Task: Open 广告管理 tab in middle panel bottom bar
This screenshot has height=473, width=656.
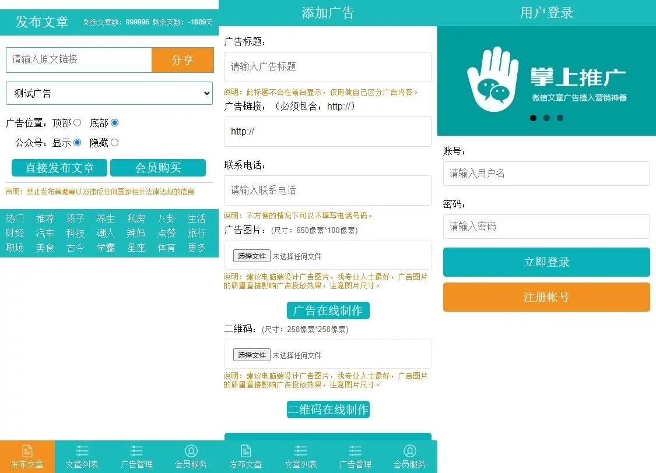Action: pos(355,457)
